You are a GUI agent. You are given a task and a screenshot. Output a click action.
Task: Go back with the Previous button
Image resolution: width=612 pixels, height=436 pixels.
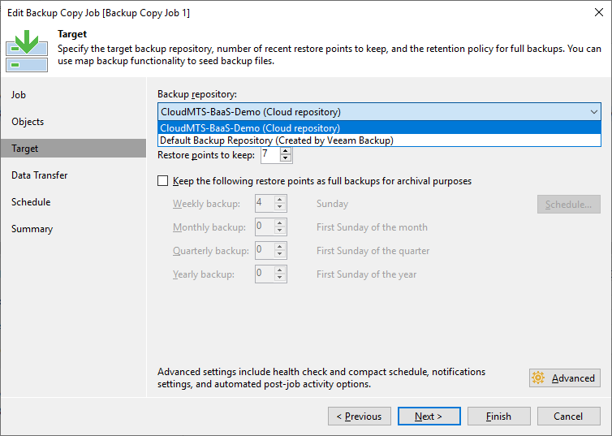tap(360, 417)
